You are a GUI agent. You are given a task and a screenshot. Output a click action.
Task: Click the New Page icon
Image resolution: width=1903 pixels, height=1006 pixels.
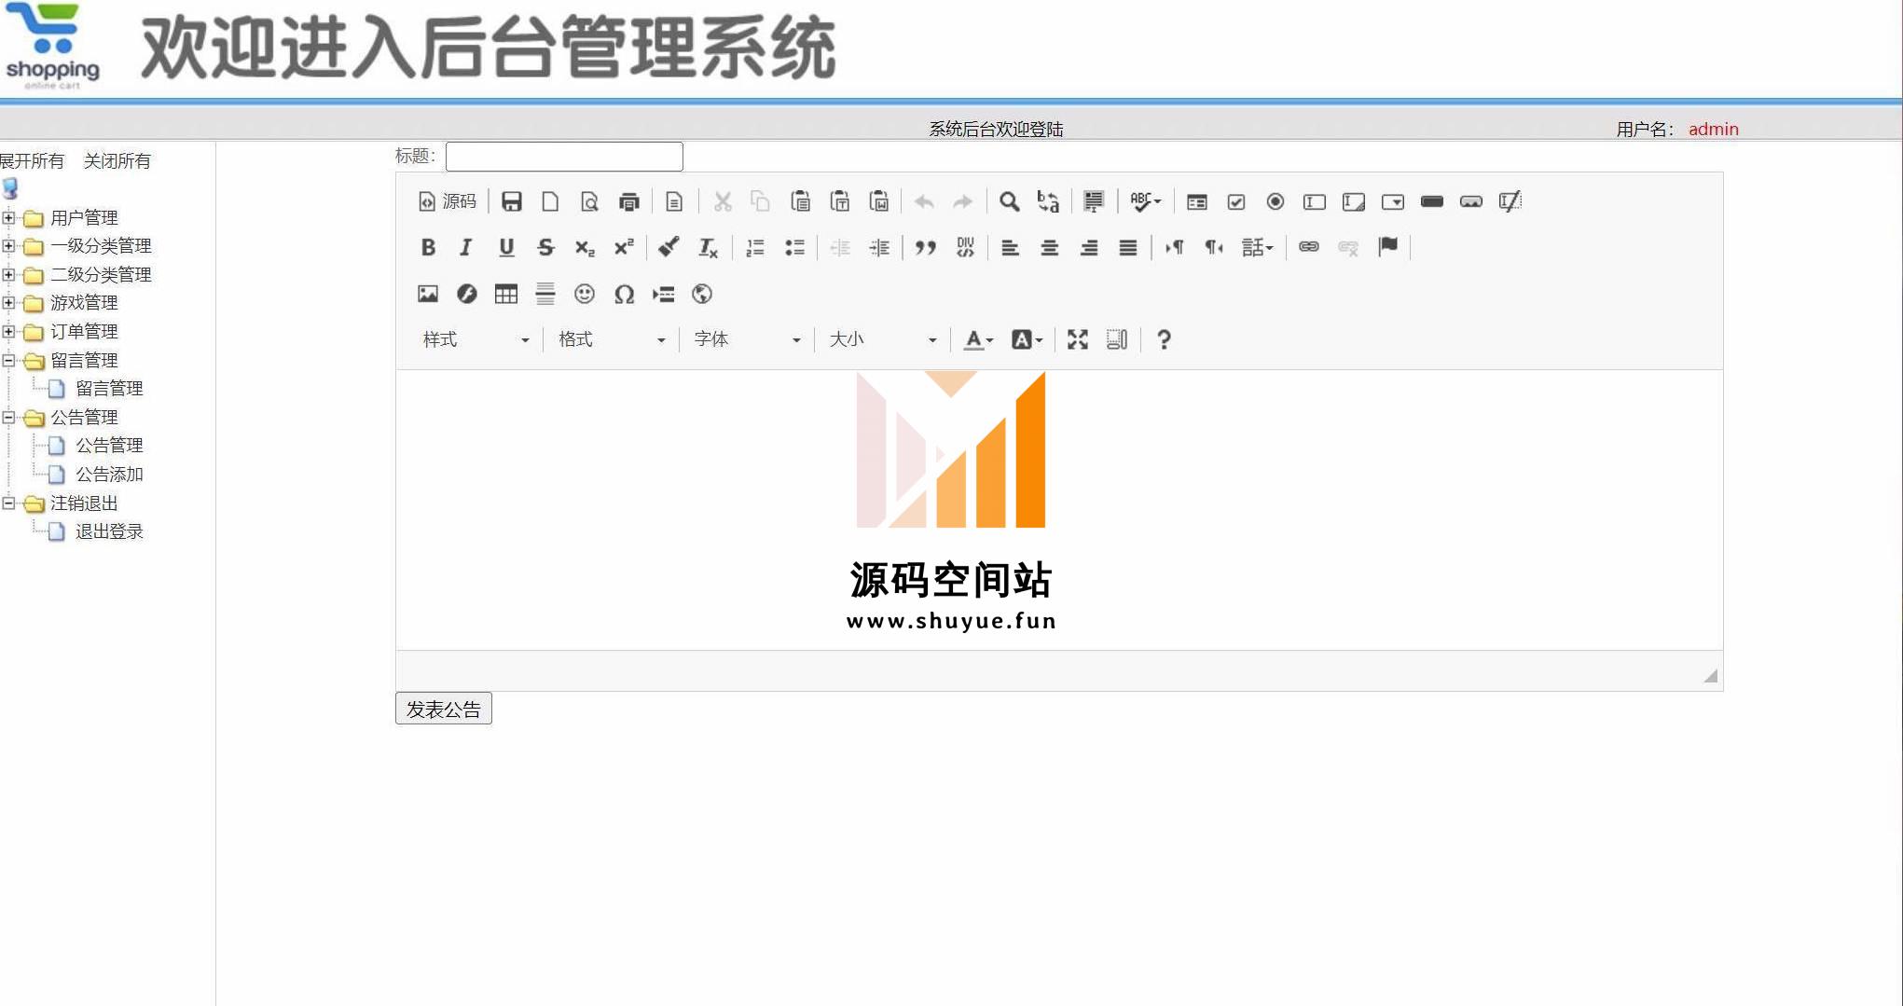550,201
